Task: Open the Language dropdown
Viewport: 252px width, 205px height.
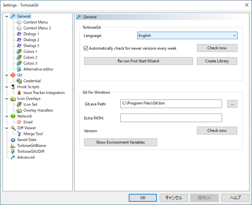Action: coord(187,35)
